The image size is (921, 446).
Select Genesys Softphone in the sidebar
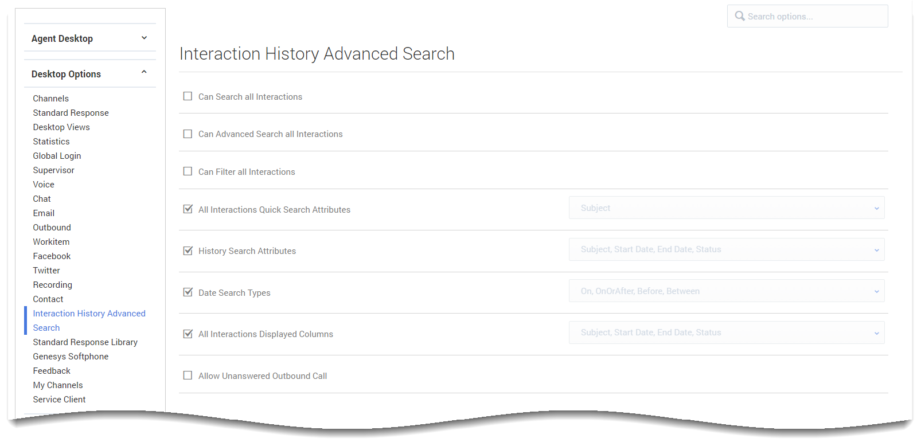coord(71,356)
